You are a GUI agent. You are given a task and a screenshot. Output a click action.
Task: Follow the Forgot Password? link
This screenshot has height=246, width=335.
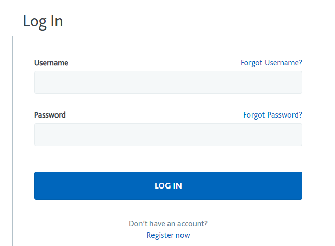[273, 115]
